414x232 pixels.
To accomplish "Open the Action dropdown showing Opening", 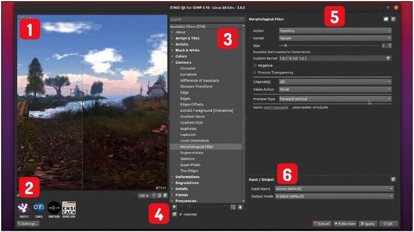I will 335,31.
